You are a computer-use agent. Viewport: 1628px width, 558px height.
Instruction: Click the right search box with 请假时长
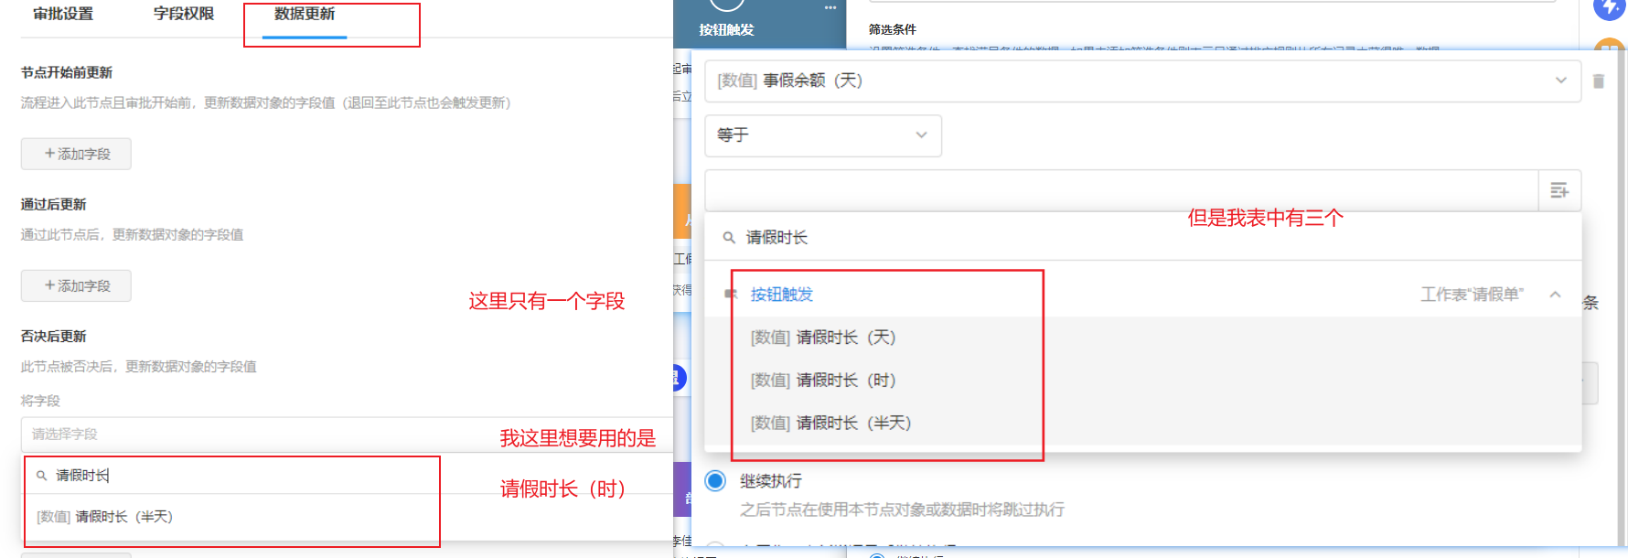click(x=1142, y=238)
